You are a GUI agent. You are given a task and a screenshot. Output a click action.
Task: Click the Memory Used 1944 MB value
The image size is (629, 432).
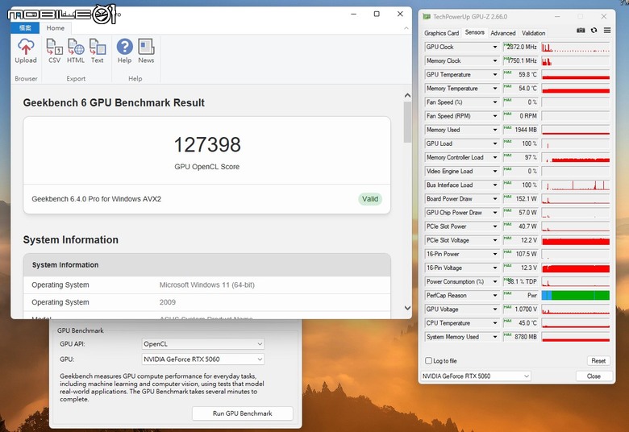point(520,130)
